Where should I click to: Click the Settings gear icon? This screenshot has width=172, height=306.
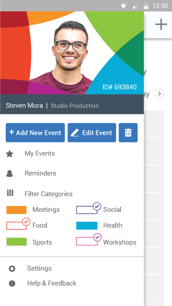[x=12, y=269]
